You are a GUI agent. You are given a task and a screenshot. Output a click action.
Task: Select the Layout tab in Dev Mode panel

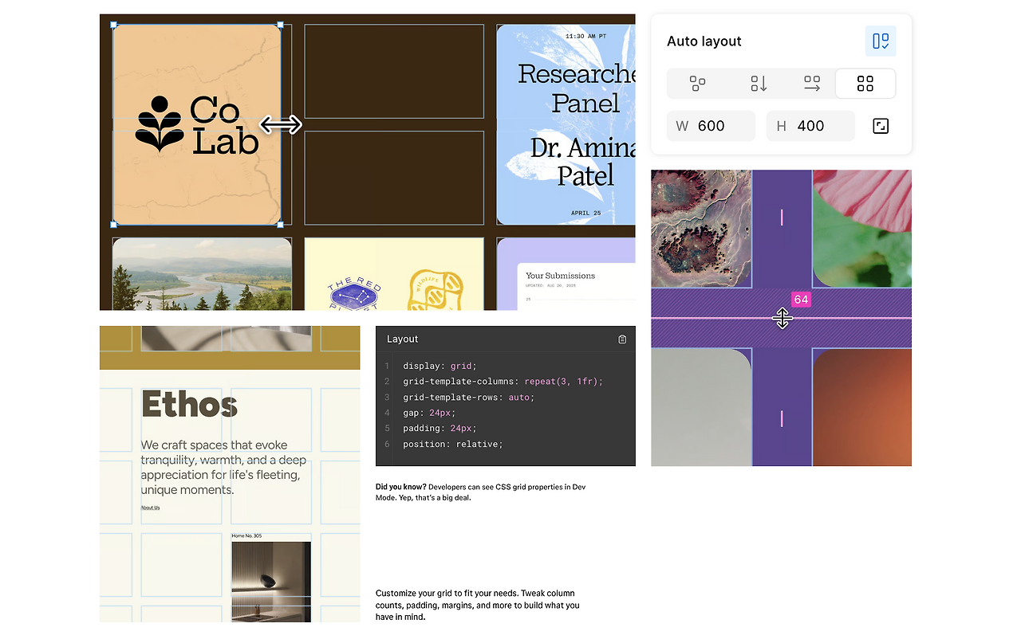click(401, 339)
